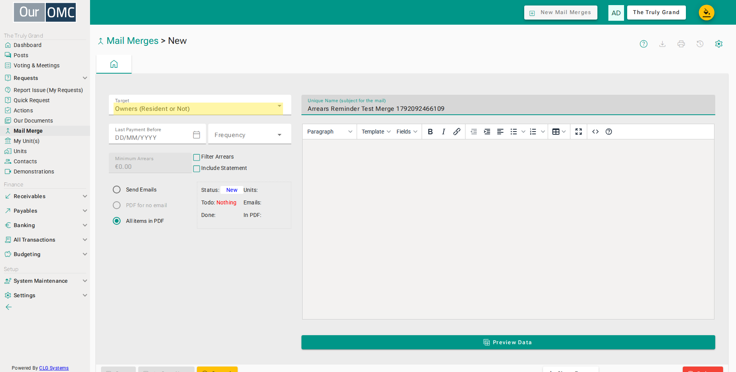Screen dimensions: 736x372
Task: Select All items in PDF radio
Action: (x=117, y=221)
